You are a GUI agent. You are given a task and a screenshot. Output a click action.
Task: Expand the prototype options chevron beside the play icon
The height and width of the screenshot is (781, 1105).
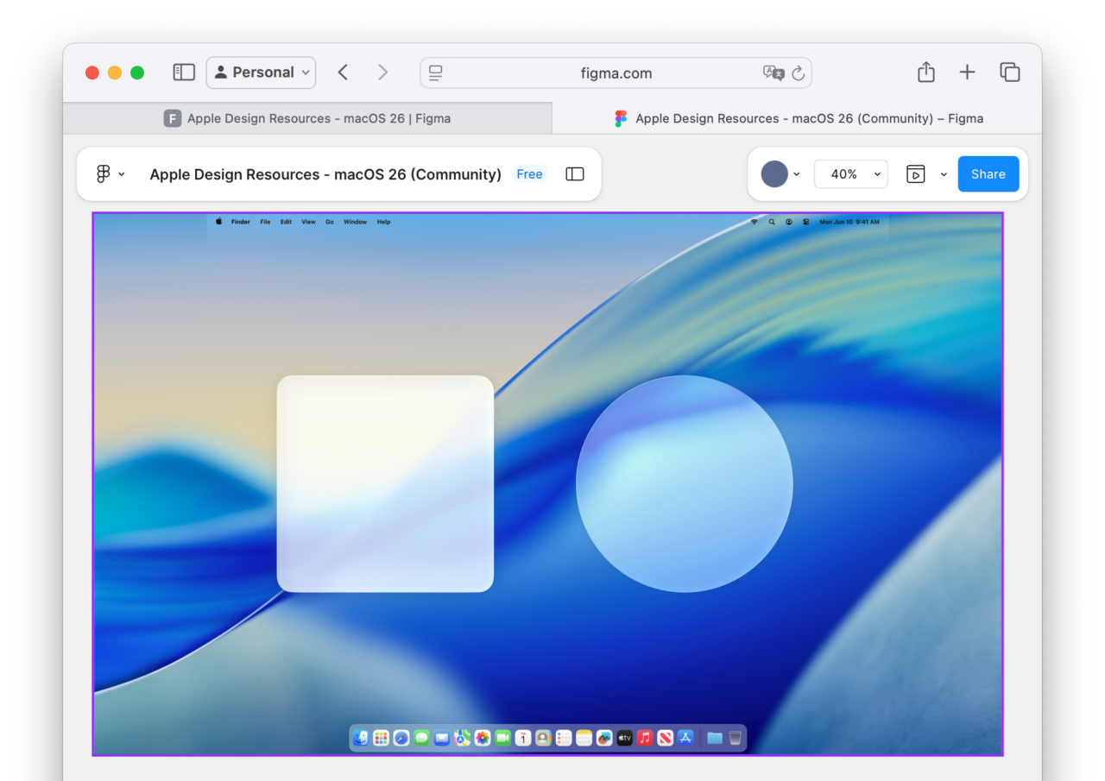point(944,173)
